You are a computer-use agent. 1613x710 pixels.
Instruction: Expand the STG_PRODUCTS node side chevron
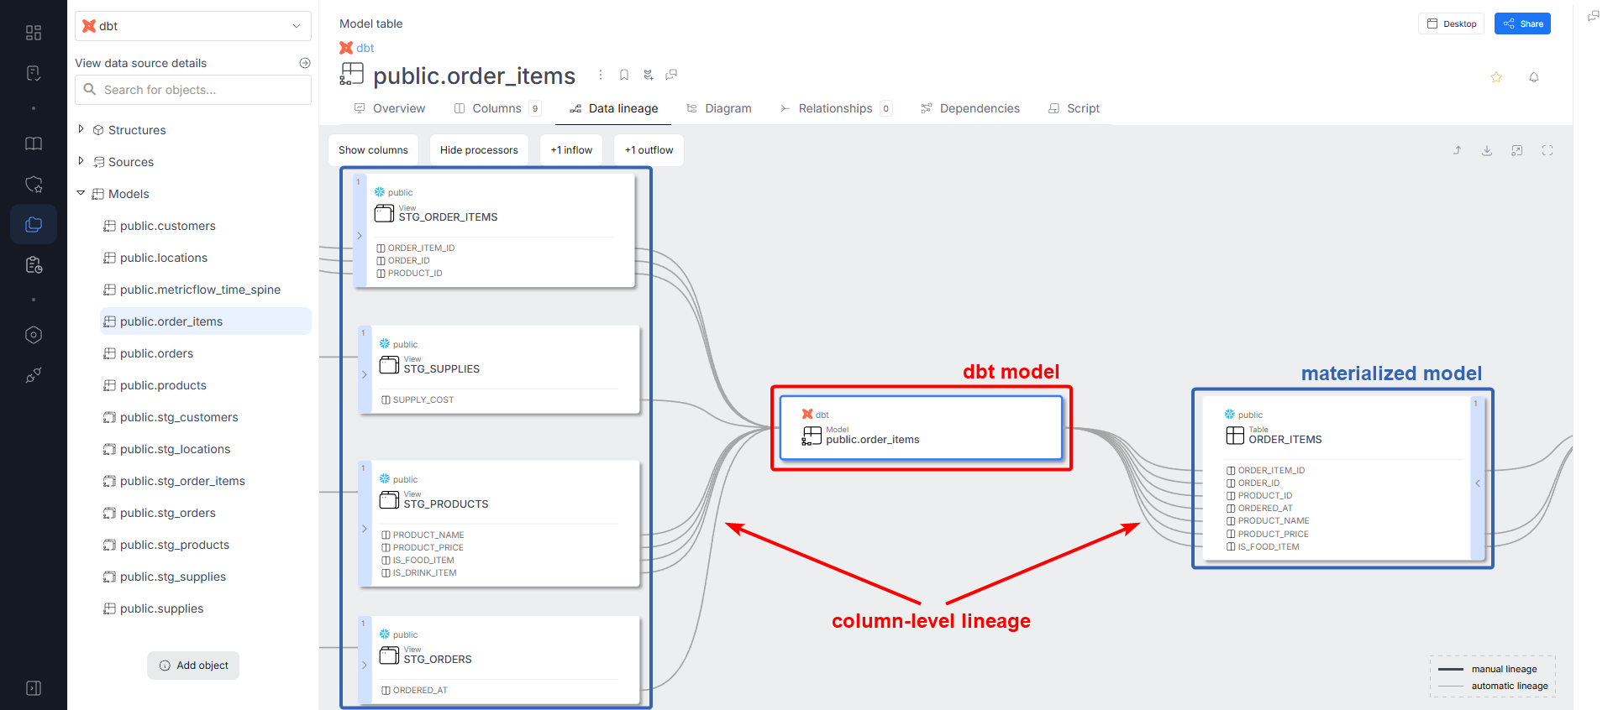365,529
